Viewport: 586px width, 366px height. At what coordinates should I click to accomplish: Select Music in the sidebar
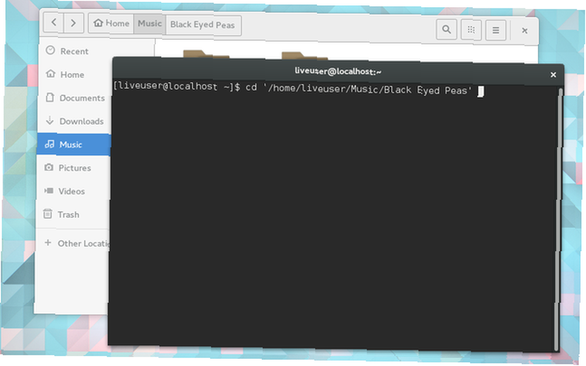(x=74, y=145)
